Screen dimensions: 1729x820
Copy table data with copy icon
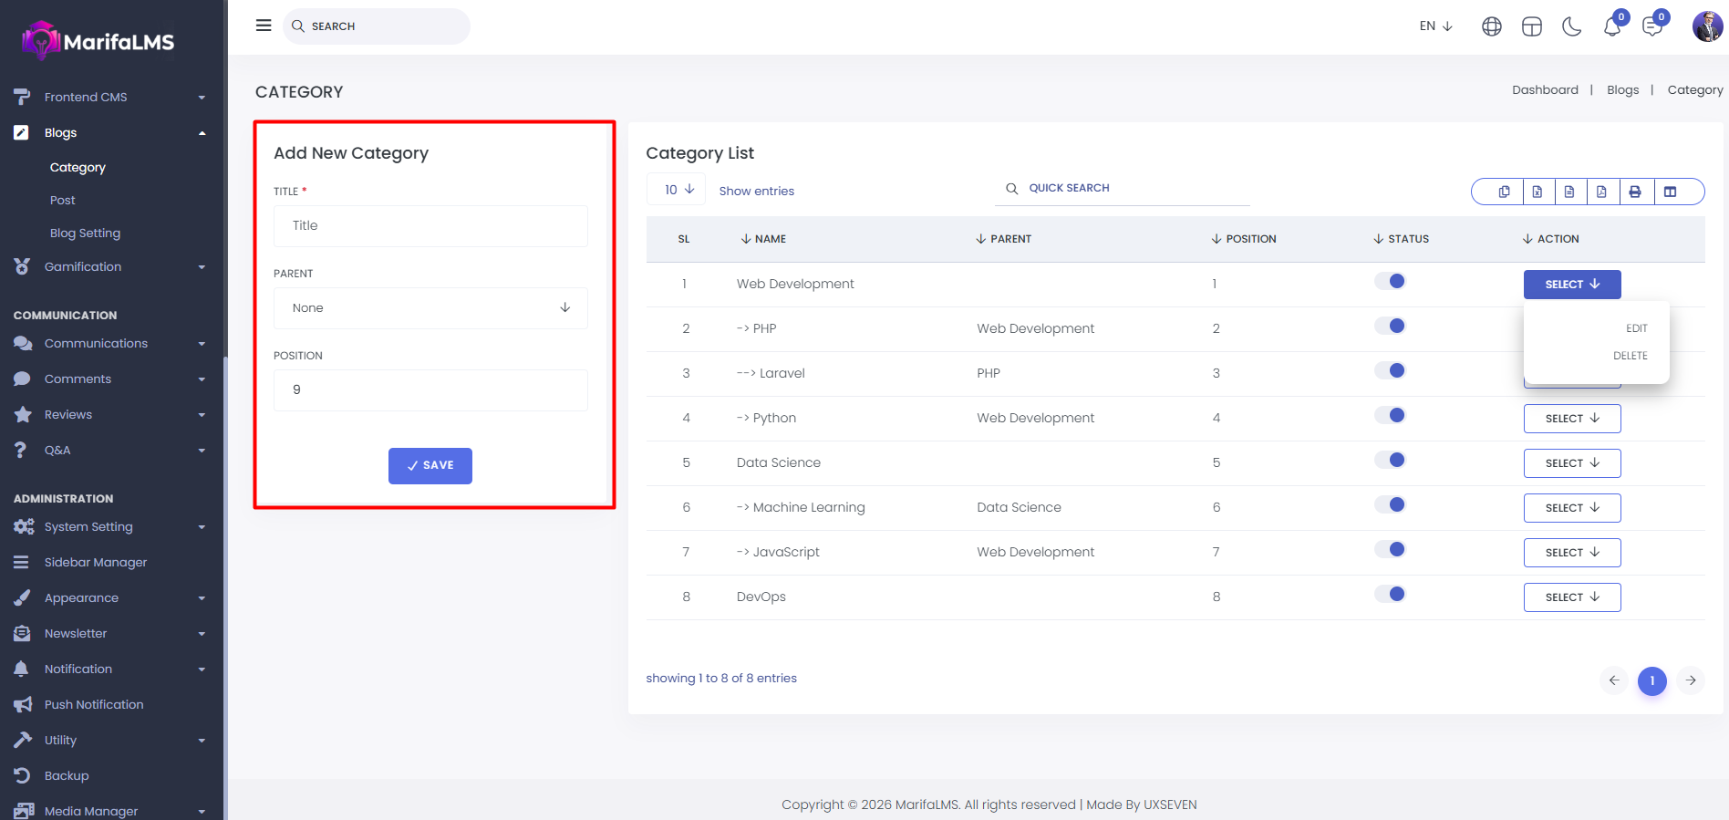[x=1504, y=192]
